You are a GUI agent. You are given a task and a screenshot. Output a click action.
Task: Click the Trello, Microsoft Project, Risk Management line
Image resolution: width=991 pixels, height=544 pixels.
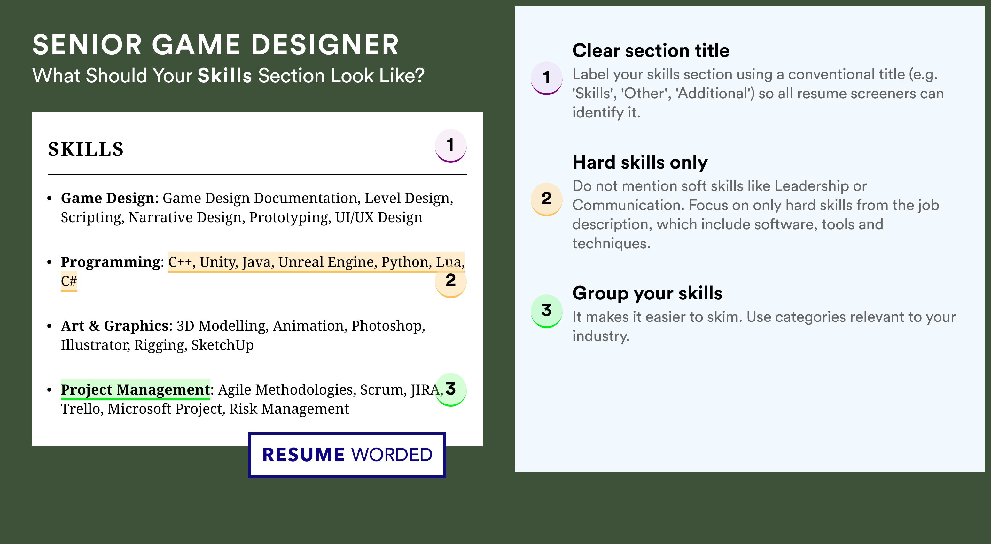pos(205,409)
